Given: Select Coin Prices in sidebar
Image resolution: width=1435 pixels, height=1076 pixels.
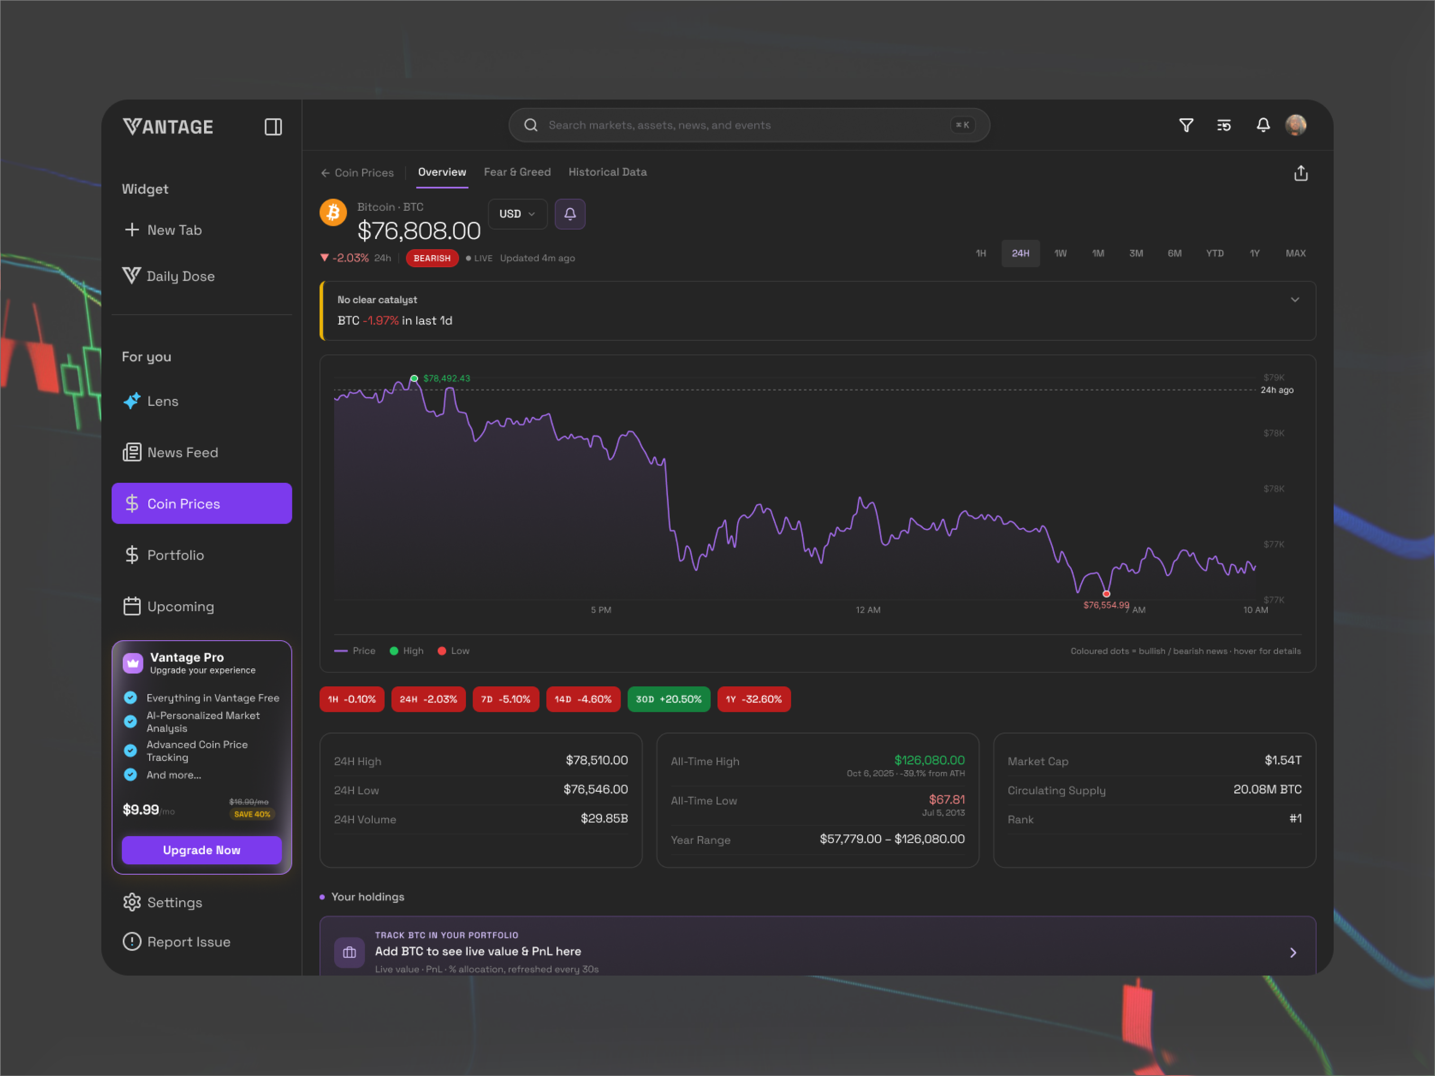Looking at the screenshot, I should 202,503.
